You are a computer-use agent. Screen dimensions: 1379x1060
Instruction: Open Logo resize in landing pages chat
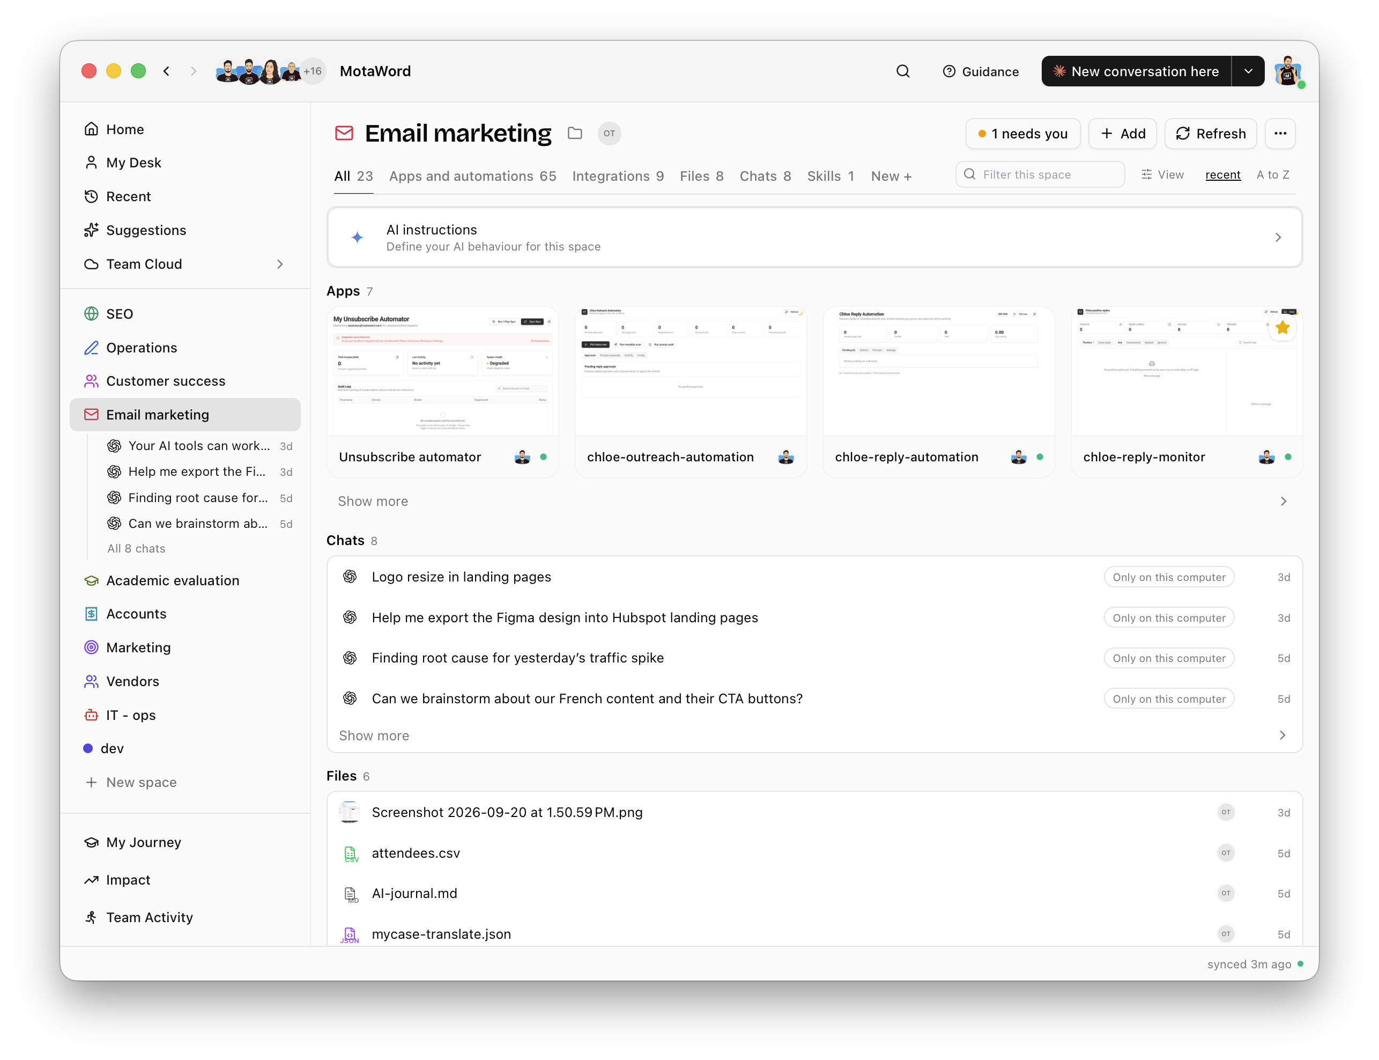[x=814, y=577]
